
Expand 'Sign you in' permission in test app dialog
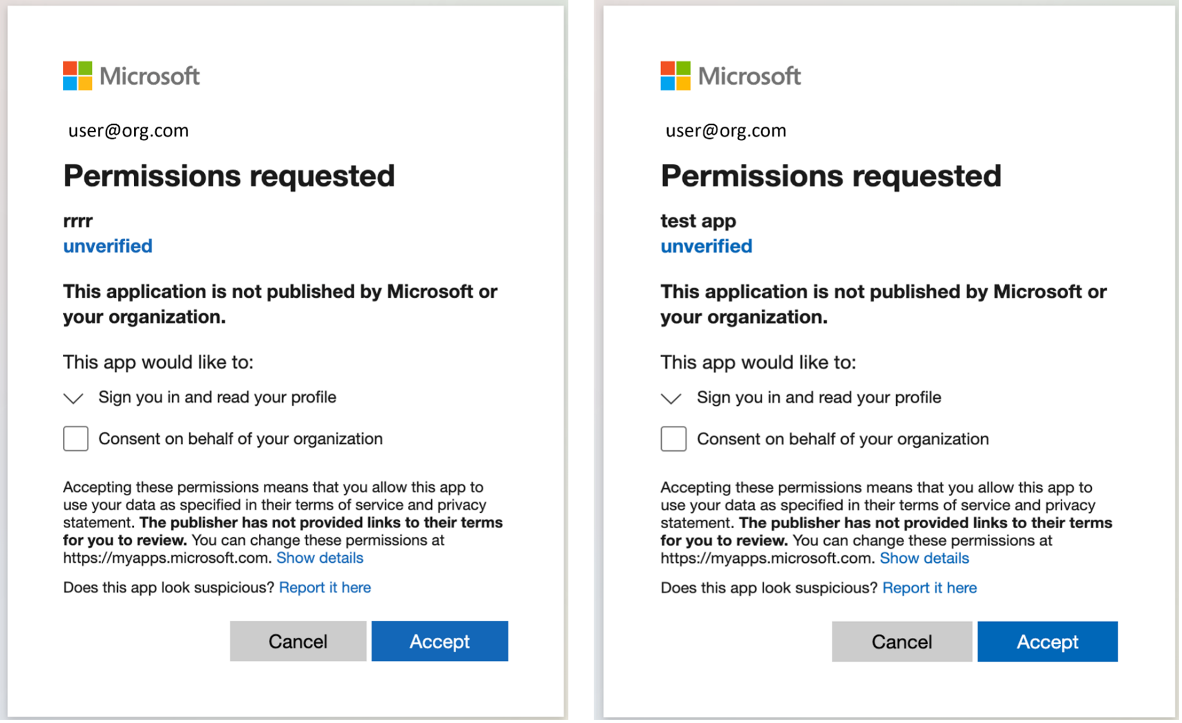point(671,398)
